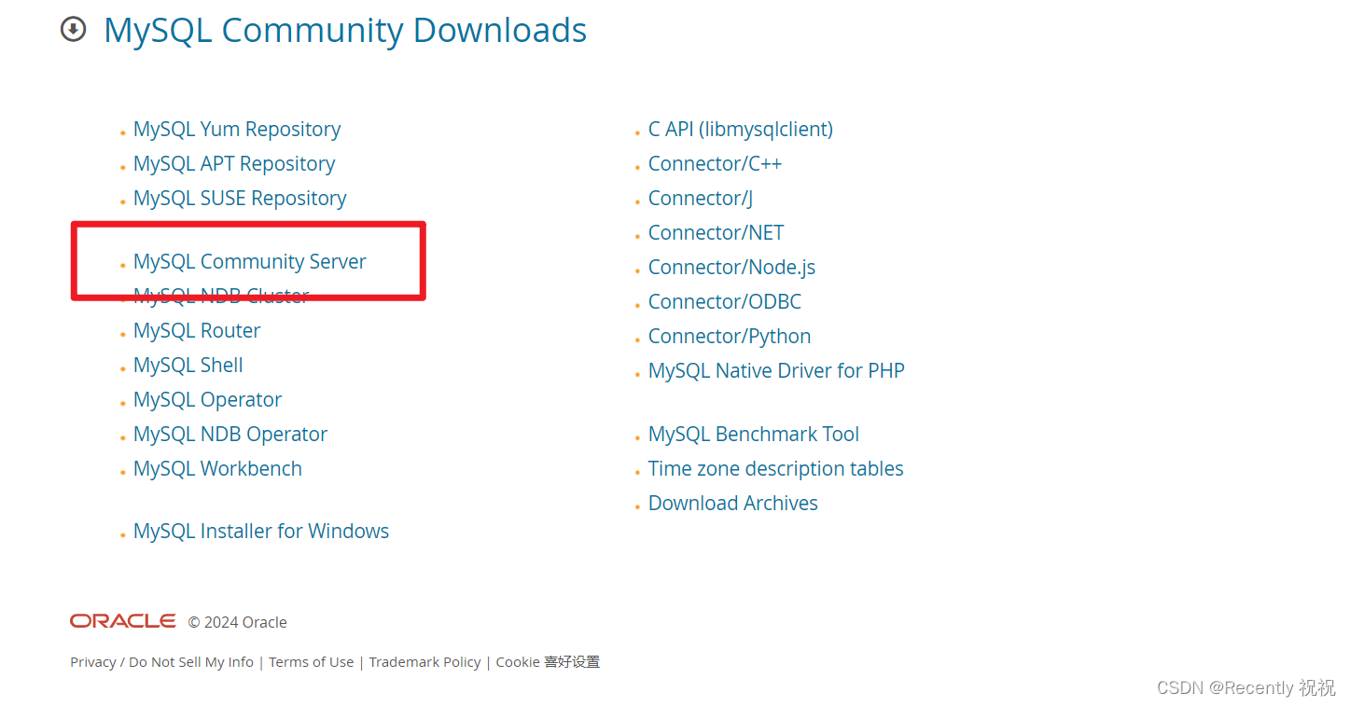Open Connector/C++ download link
Image resolution: width=1350 pixels, height=706 pixels.
point(715,164)
